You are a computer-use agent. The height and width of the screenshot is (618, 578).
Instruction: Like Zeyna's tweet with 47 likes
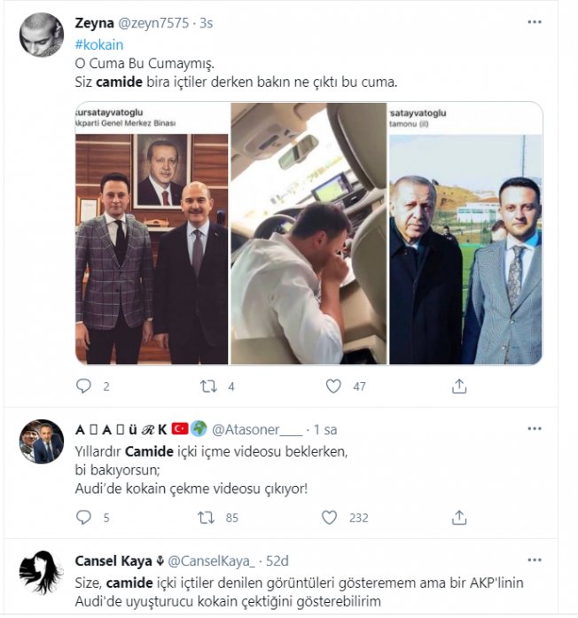(333, 386)
